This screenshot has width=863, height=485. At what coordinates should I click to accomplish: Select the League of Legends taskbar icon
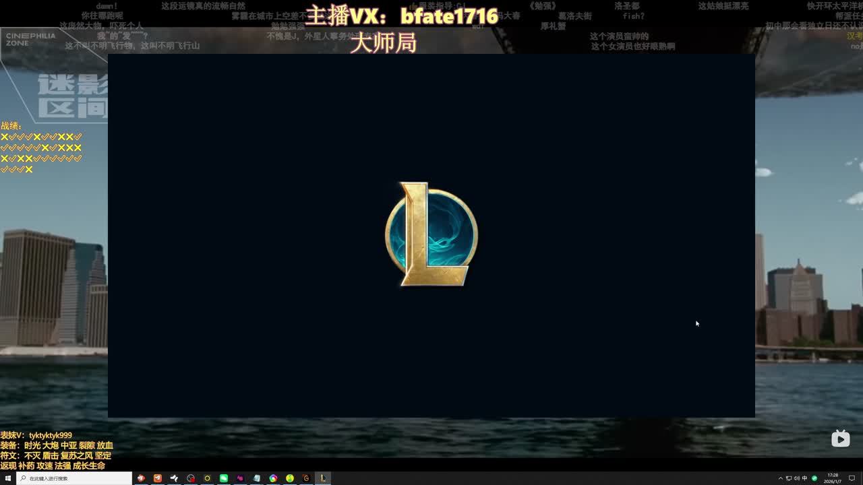point(323,478)
